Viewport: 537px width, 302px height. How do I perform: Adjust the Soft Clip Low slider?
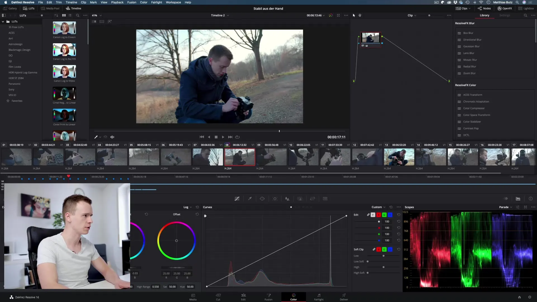pos(383,256)
